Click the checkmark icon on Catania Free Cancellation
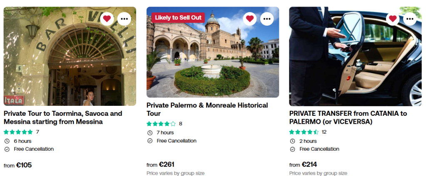 point(292,149)
